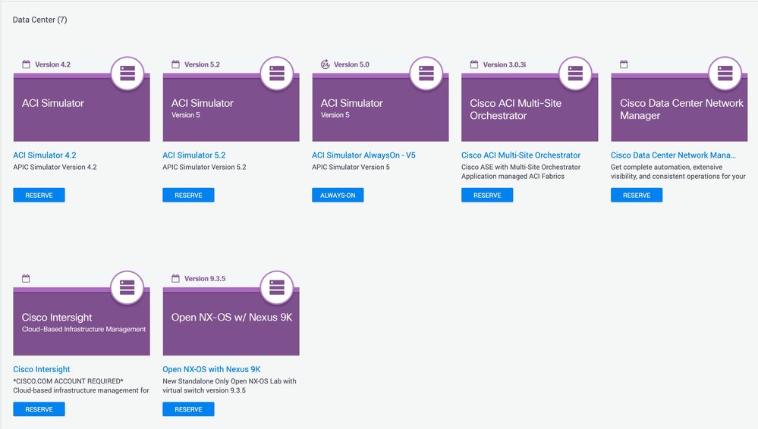Click the Data Center (7) heading
758x429 pixels.
coord(39,20)
